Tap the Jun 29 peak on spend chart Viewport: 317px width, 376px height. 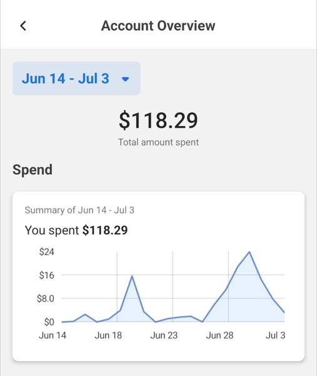(249, 252)
